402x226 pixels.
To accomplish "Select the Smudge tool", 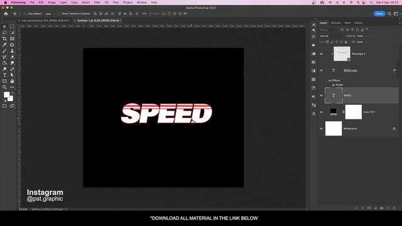I will (12, 63).
